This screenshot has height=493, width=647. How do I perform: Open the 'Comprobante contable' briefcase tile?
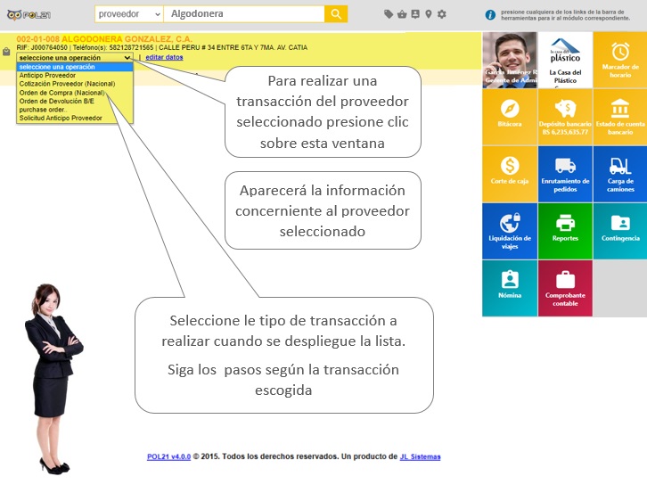[565, 288]
